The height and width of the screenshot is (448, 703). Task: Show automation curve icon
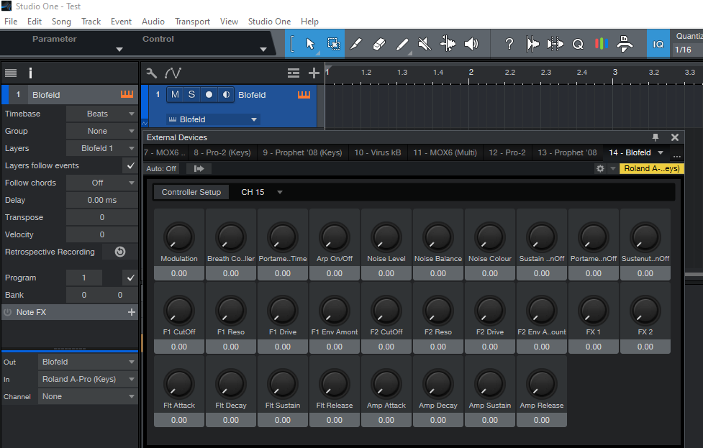coord(173,73)
